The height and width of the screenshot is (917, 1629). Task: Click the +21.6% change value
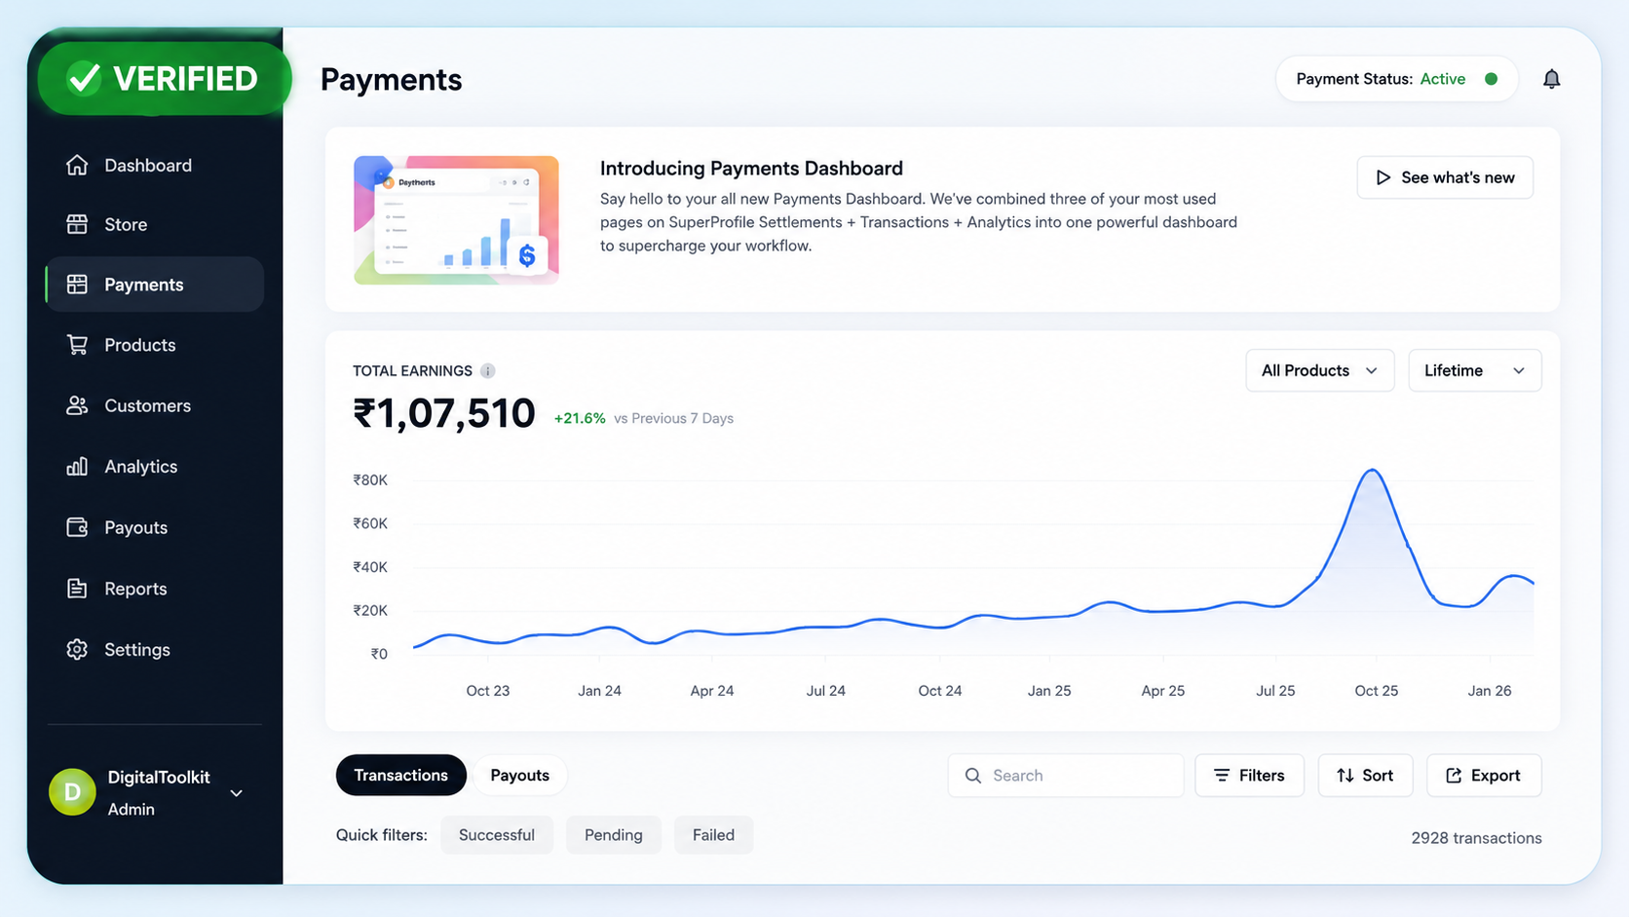580,418
